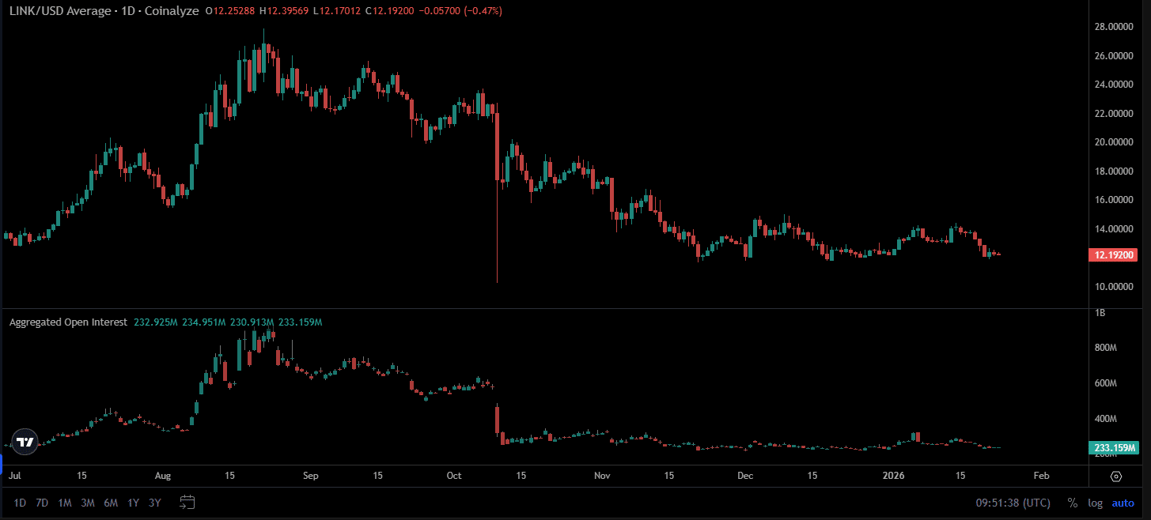The width and height of the screenshot is (1151, 520).
Task: Toggle percent scale mode
Action: [1072, 503]
